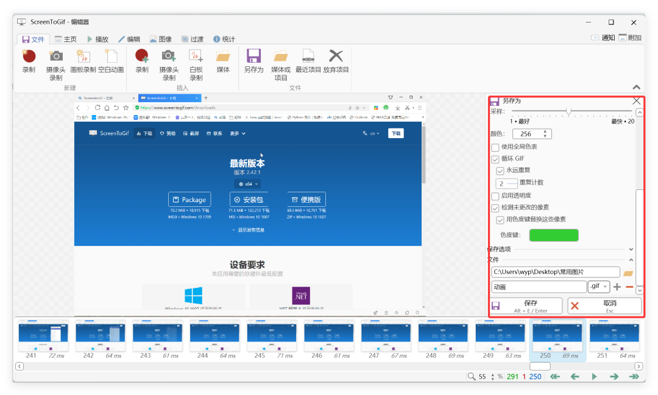The width and height of the screenshot is (658, 395).
Task: Open recent projects (最近项目)
Action: click(308, 61)
